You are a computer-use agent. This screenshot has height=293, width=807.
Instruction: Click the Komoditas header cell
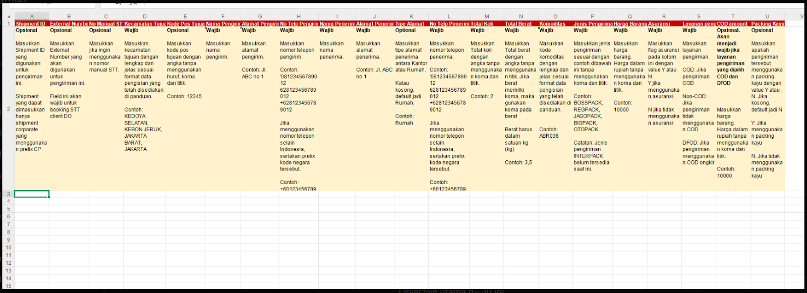[x=555, y=24]
